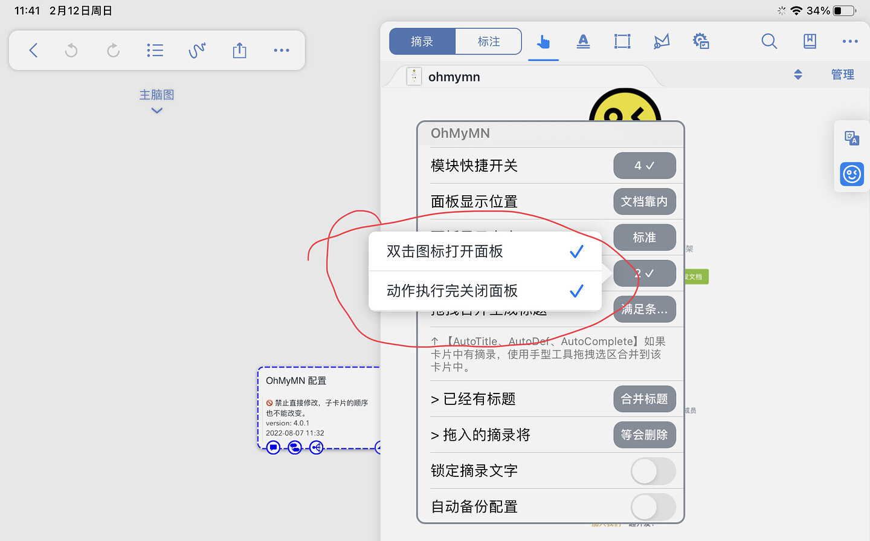Image resolution: width=870 pixels, height=541 pixels.
Task: Toggle 双击图标打开面板 option
Action: point(485,251)
